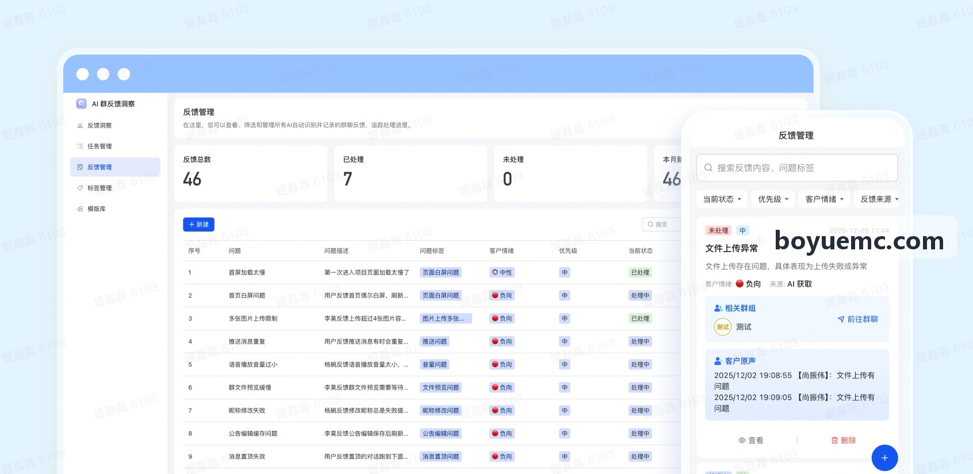Click the 昵称修改问题 tag
Viewport: 973px width, 474px height.
[x=441, y=410]
